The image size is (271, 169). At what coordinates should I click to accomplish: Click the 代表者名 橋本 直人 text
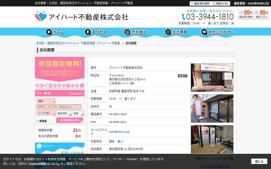[x=116, y=141]
